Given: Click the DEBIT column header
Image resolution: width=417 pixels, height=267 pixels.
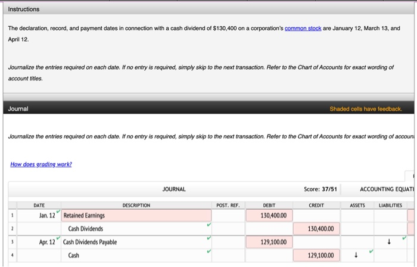Looking at the screenshot, I should (x=269, y=205).
